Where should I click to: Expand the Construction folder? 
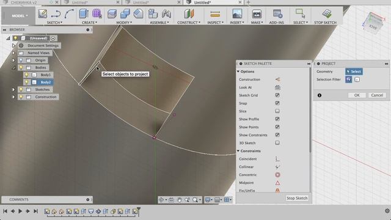pyautogui.click(x=13, y=97)
